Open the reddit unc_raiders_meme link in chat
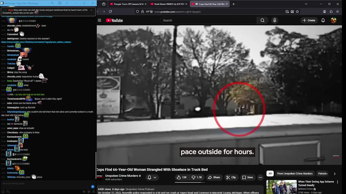Screen dimensions: 346x194 [x=36, y=42]
